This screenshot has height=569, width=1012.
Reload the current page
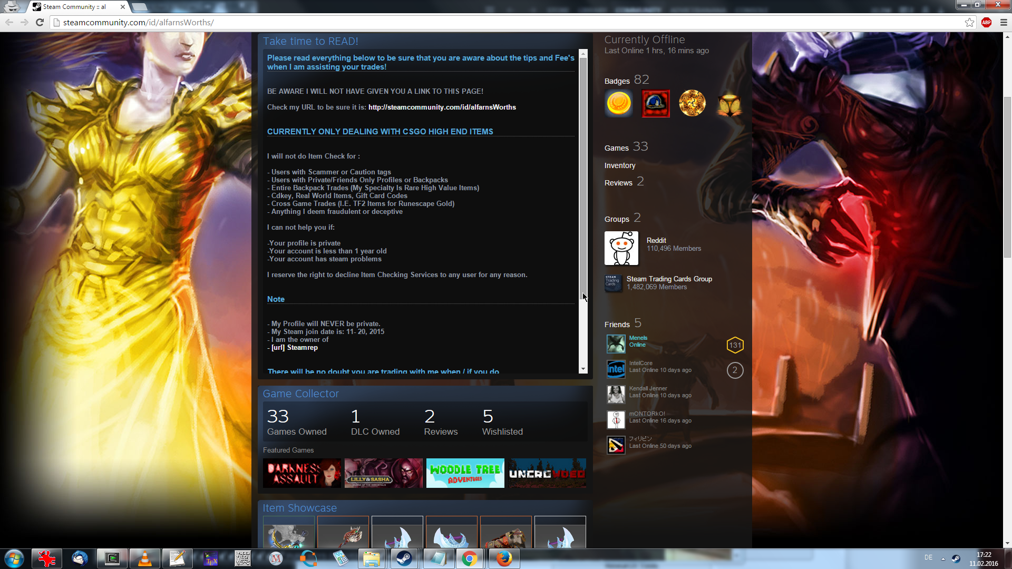(x=40, y=22)
